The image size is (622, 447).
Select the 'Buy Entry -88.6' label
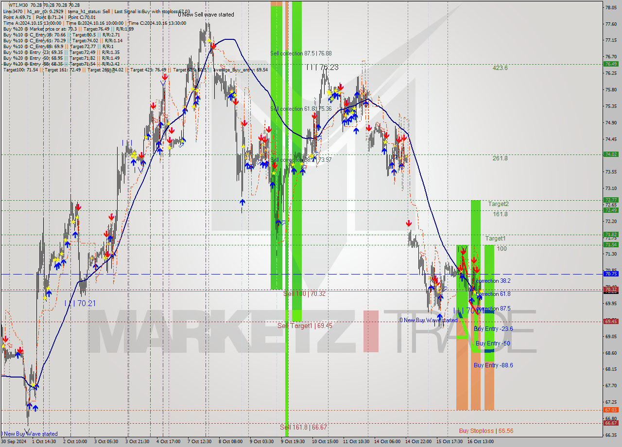(493, 365)
